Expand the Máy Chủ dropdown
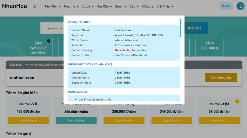Viewport: 247px width, 138px height. click(x=104, y=6)
